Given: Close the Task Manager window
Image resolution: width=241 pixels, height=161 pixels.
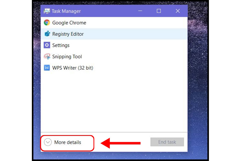Looking at the screenshot, I should 178,11.
